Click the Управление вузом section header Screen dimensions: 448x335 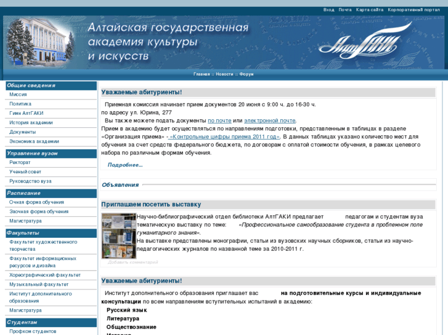point(51,154)
